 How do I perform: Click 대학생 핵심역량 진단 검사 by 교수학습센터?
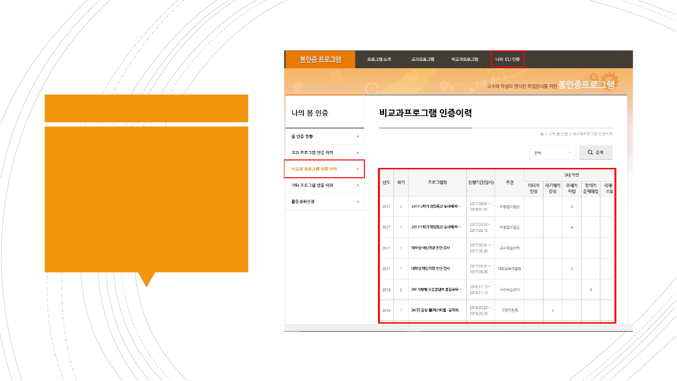[430, 248]
